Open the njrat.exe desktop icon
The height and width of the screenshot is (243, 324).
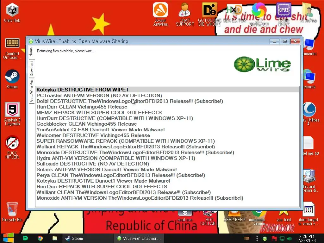185,216
